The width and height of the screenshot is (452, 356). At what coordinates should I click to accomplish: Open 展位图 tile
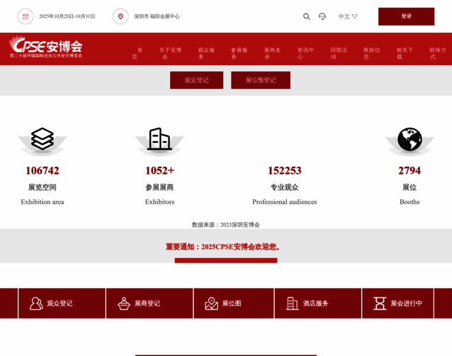234,303
